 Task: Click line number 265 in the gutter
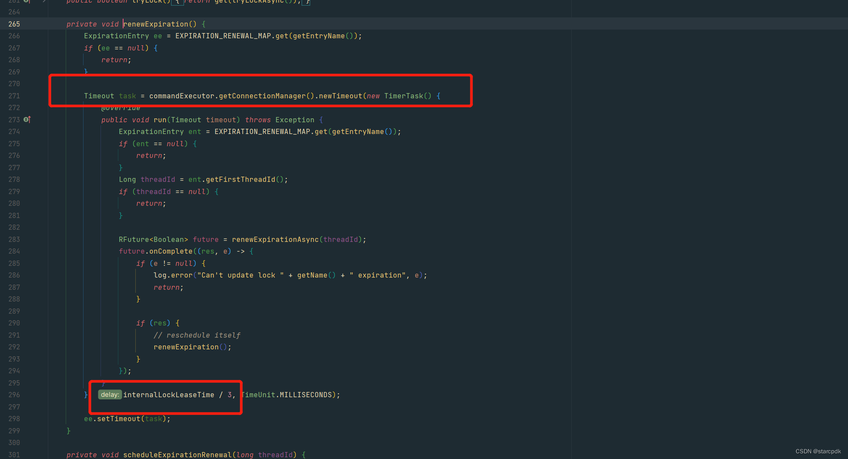click(14, 24)
